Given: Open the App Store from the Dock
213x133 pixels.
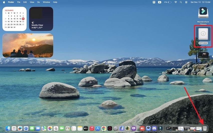Looking at the screenshot, I should (x=98, y=128).
